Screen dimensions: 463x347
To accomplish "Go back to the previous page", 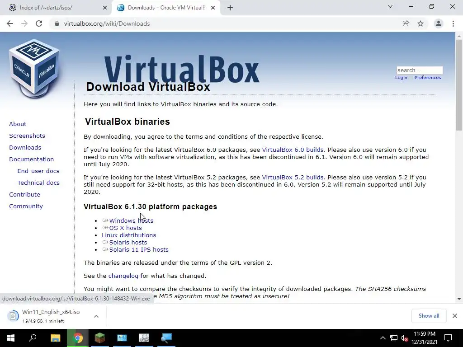I will [10, 23].
